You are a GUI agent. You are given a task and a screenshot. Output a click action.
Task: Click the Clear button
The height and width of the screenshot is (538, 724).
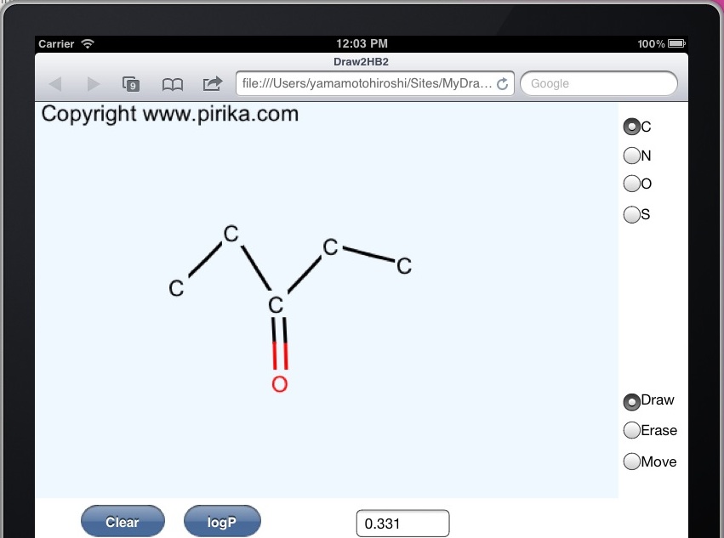pyautogui.click(x=123, y=521)
